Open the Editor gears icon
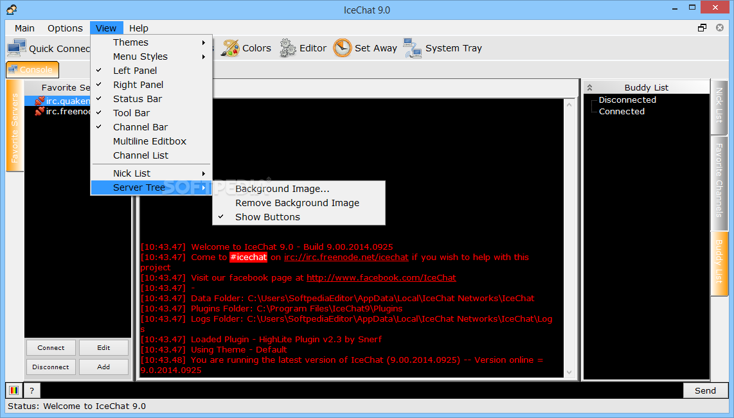 coord(288,48)
